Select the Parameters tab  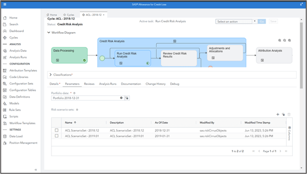click(72, 84)
